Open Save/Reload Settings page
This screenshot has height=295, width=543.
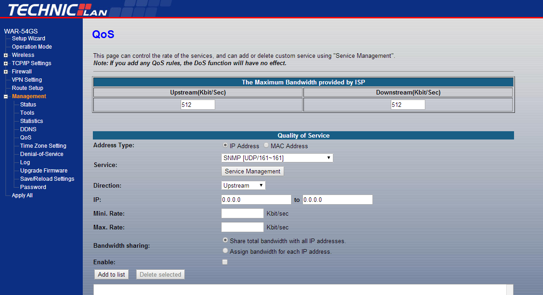[47, 179]
